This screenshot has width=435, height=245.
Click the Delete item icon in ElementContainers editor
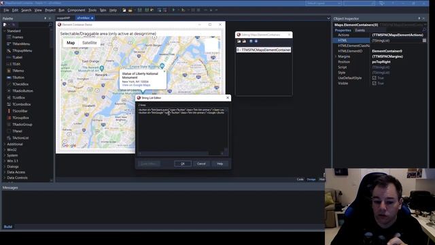(x=244, y=41)
